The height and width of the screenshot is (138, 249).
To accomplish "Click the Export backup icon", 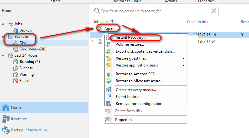I will pos(109,97).
